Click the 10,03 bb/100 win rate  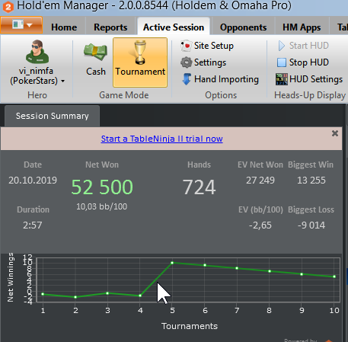pyautogui.click(x=102, y=206)
